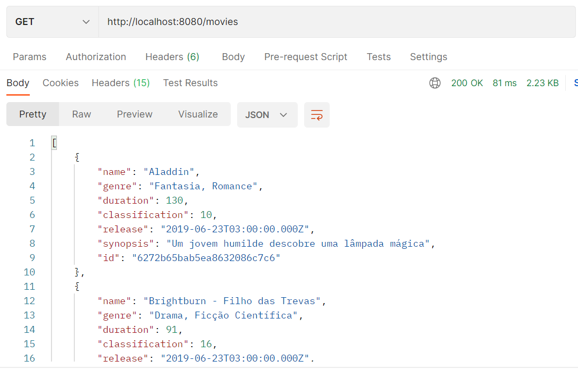Image resolution: width=578 pixels, height=369 pixels.
Task: Toggle line wrapping in the response viewer
Action: point(317,115)
